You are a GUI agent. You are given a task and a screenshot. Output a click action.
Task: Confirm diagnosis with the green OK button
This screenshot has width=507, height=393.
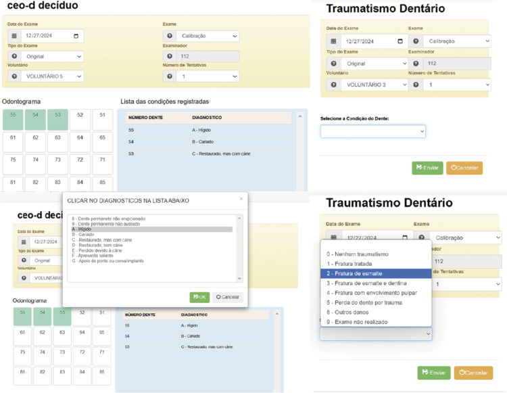199,297
